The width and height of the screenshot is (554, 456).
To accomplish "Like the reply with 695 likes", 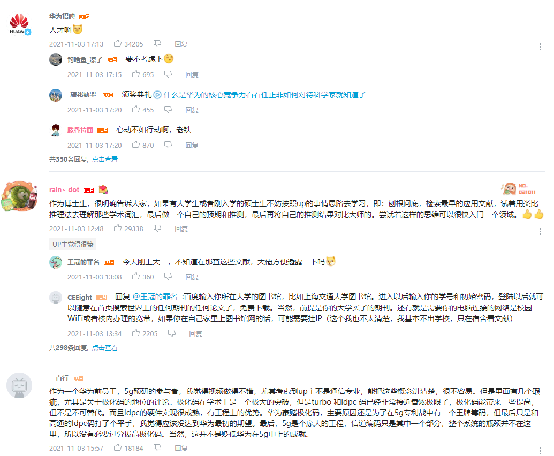I will [x=136, y=74].
